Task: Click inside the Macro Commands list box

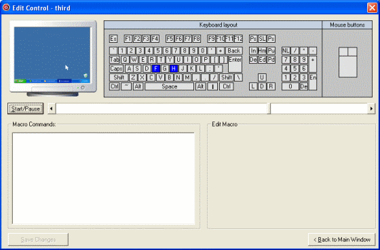Action: (103, 179)
